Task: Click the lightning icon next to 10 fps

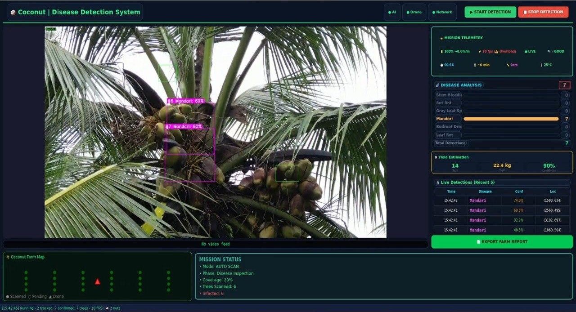Action: [x=480, y=51]
